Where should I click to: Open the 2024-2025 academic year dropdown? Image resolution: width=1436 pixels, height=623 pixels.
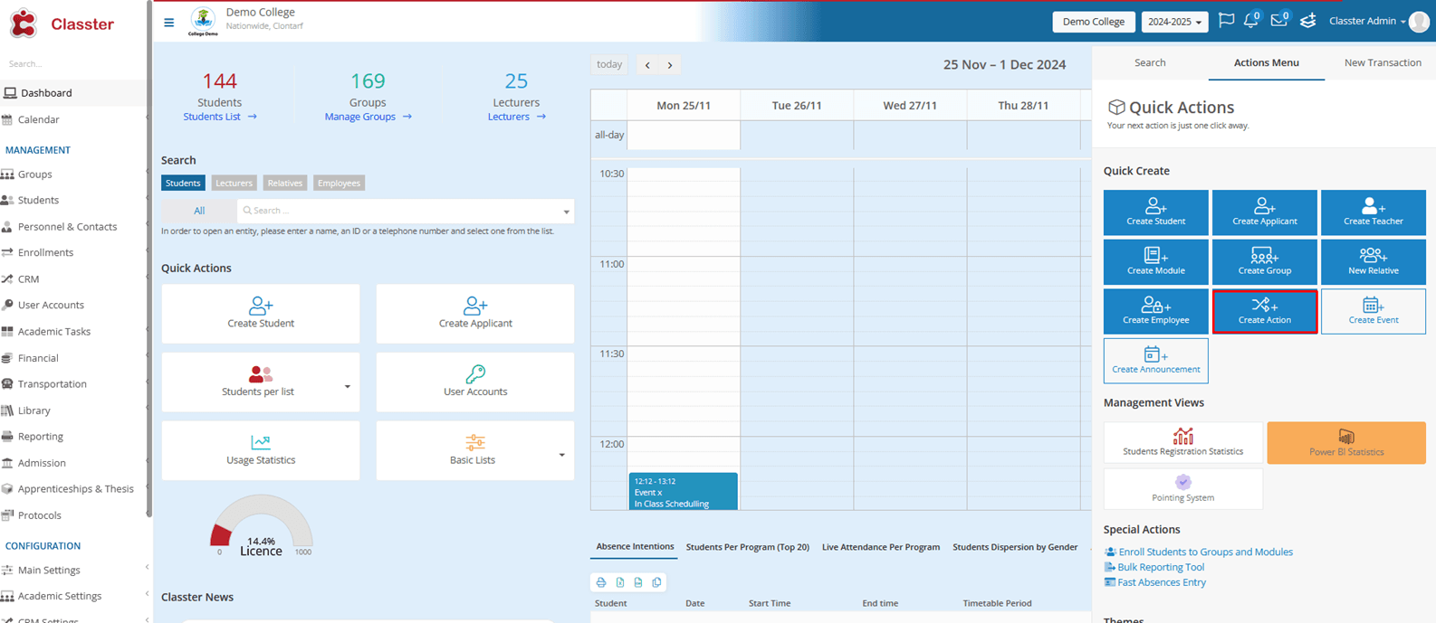(1174, 22)
